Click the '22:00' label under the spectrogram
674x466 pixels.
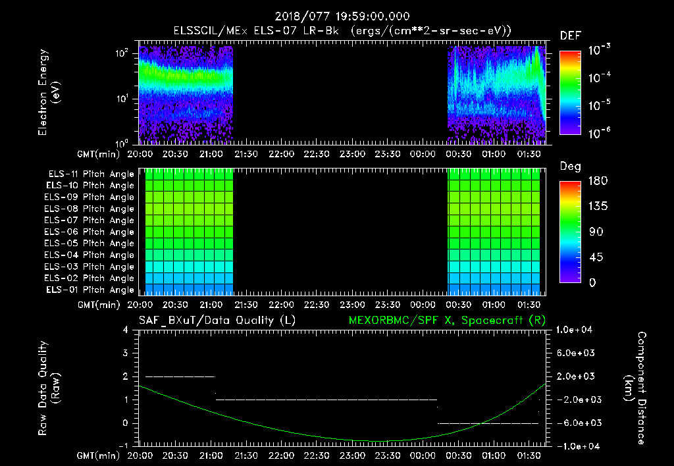click(x=282, y=154)
